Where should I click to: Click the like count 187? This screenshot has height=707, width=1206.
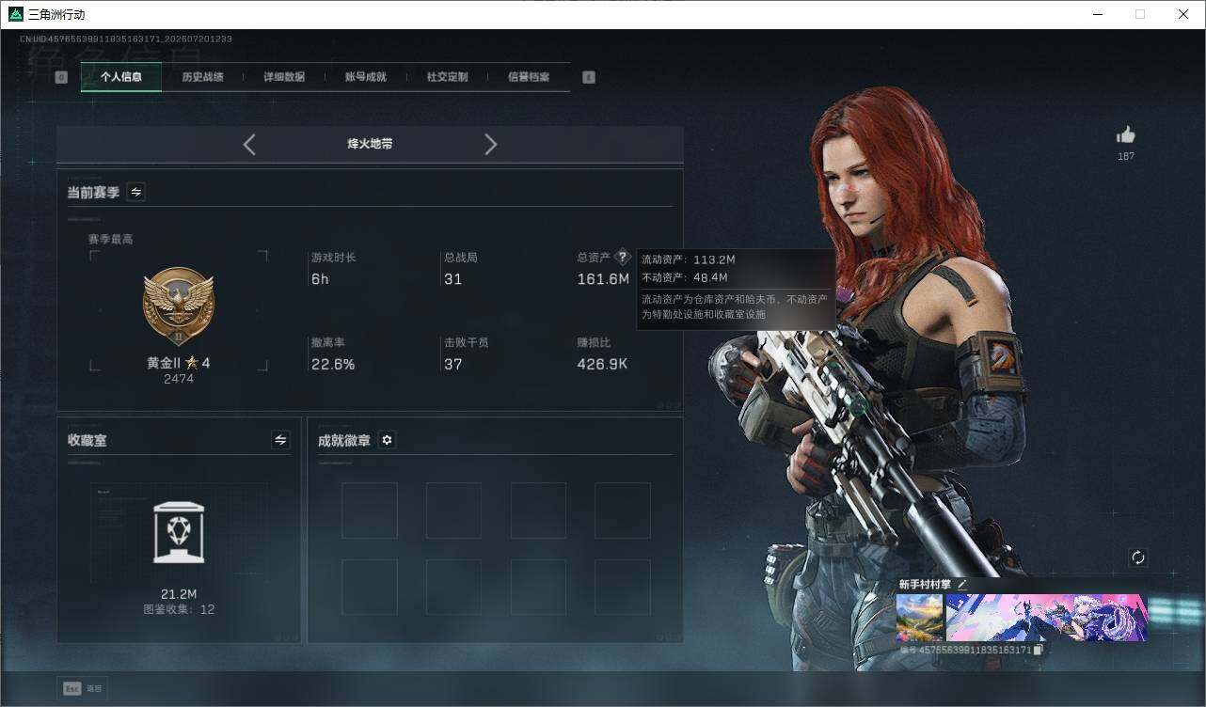[x=1126, y=156]
